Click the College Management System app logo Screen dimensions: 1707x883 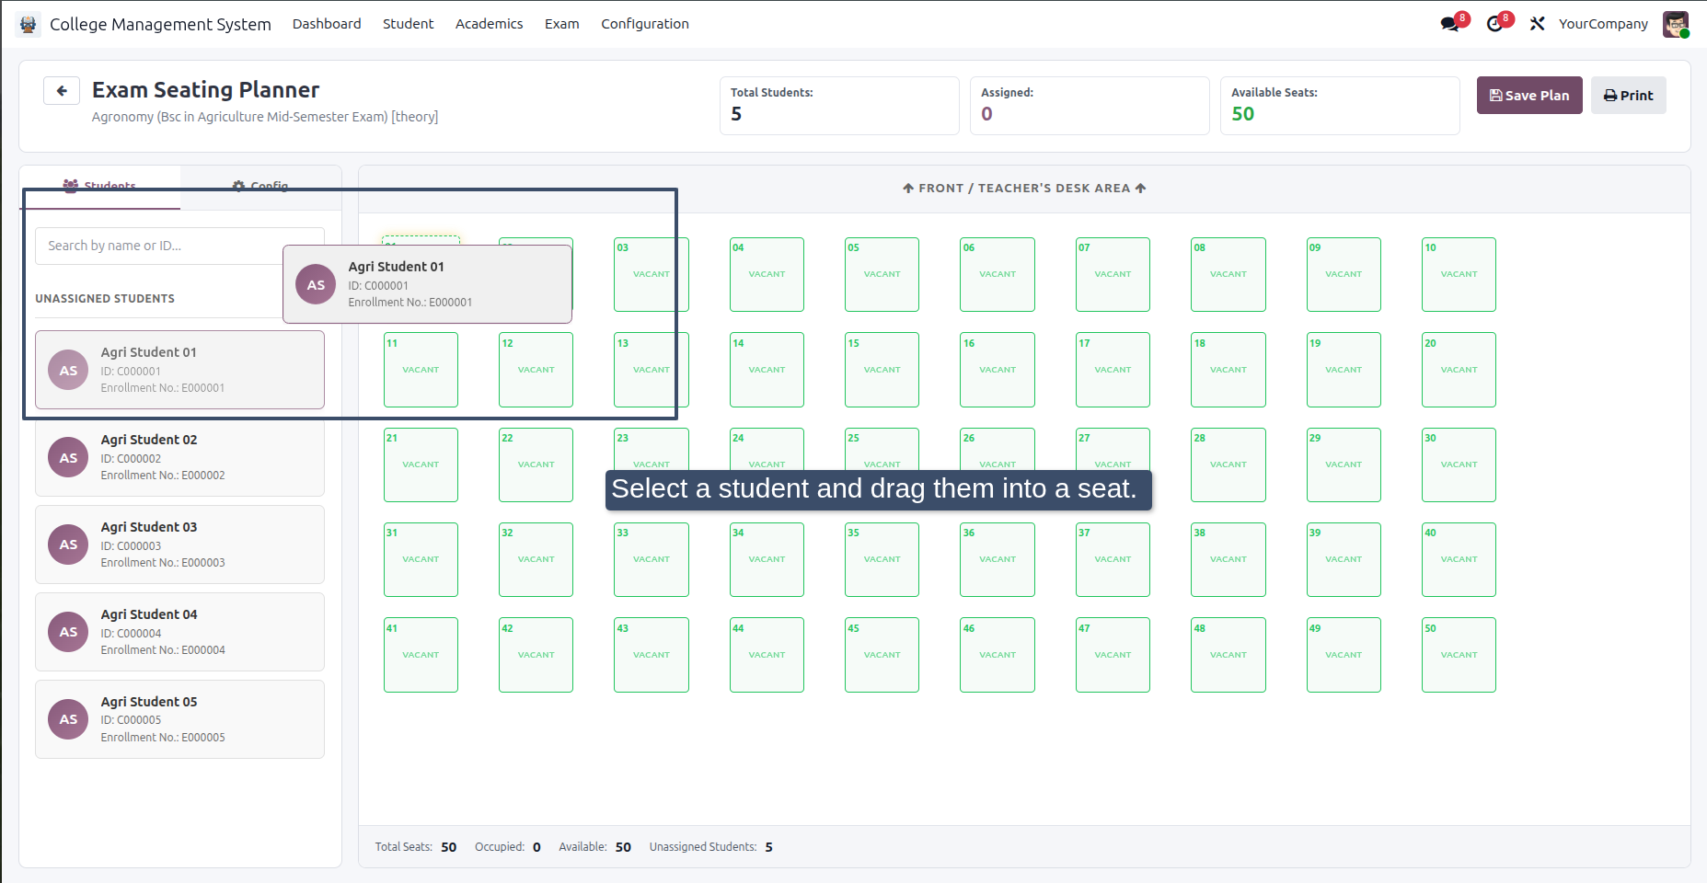pos(29,24)
